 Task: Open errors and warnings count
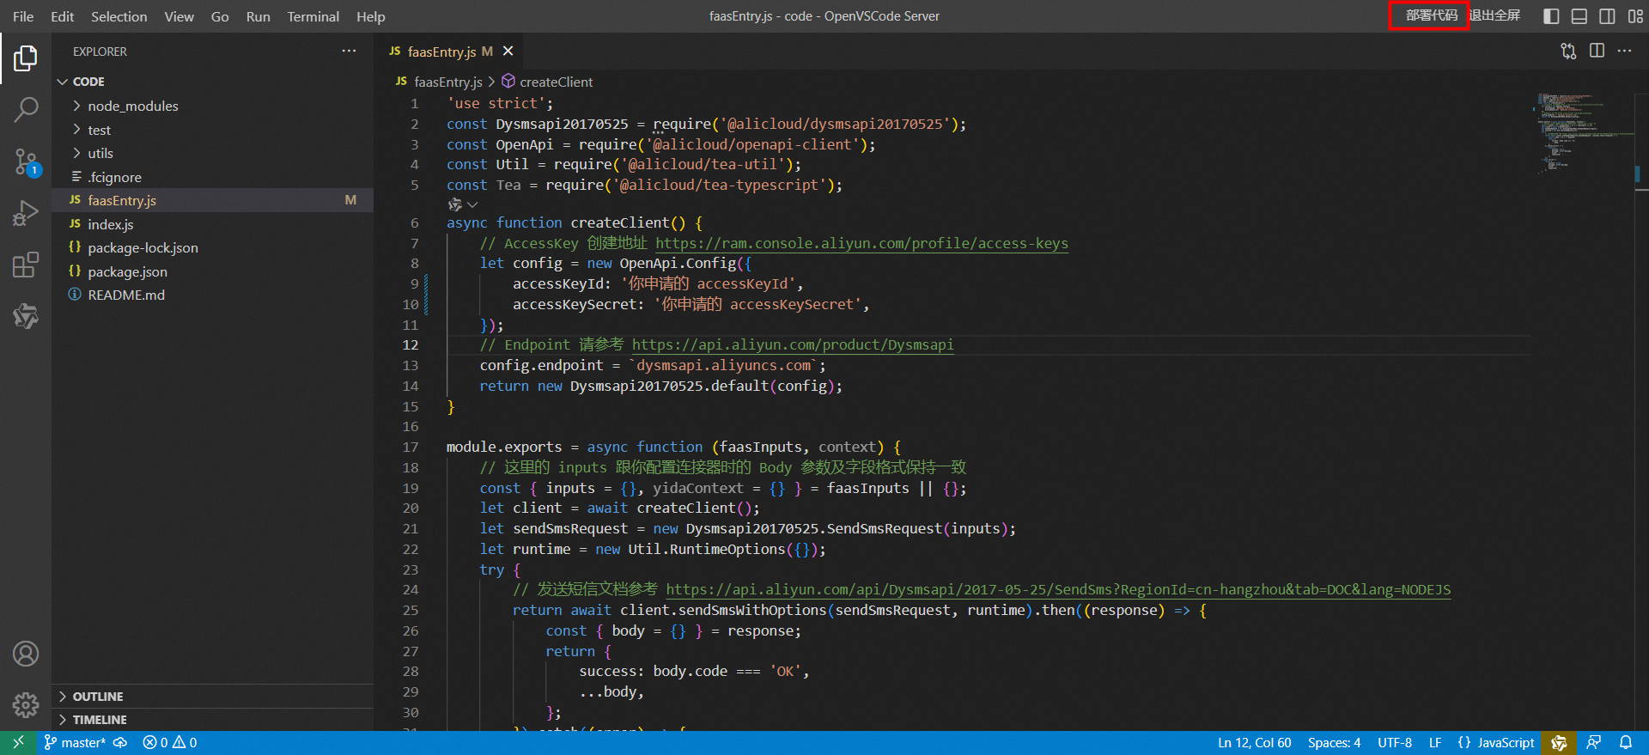point(170,743)
